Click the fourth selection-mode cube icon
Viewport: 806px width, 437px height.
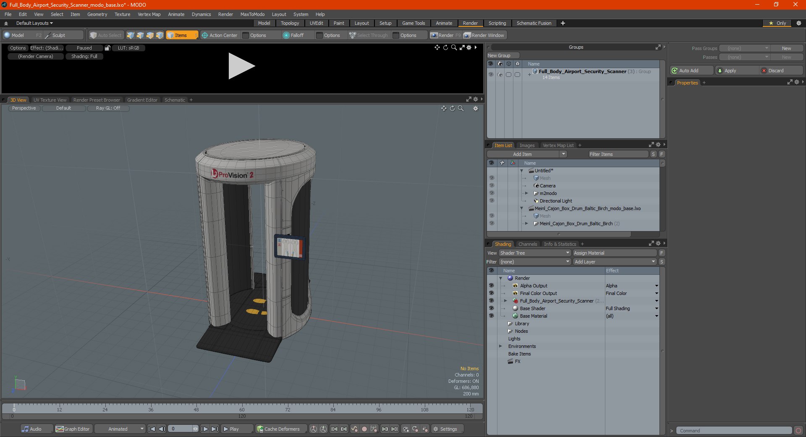click(160, 35)
